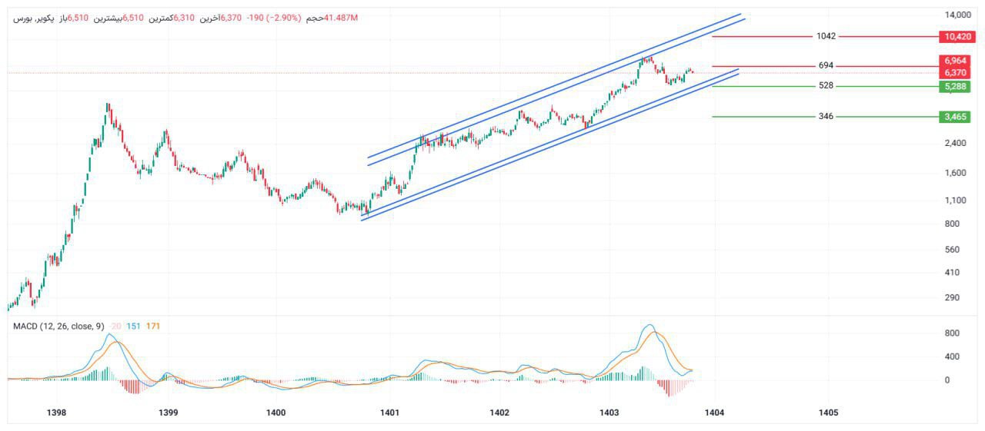The width and height of the screenshot is (985, 431).
Task: Click the 346 level label on green line
Action: coord(826,117)
